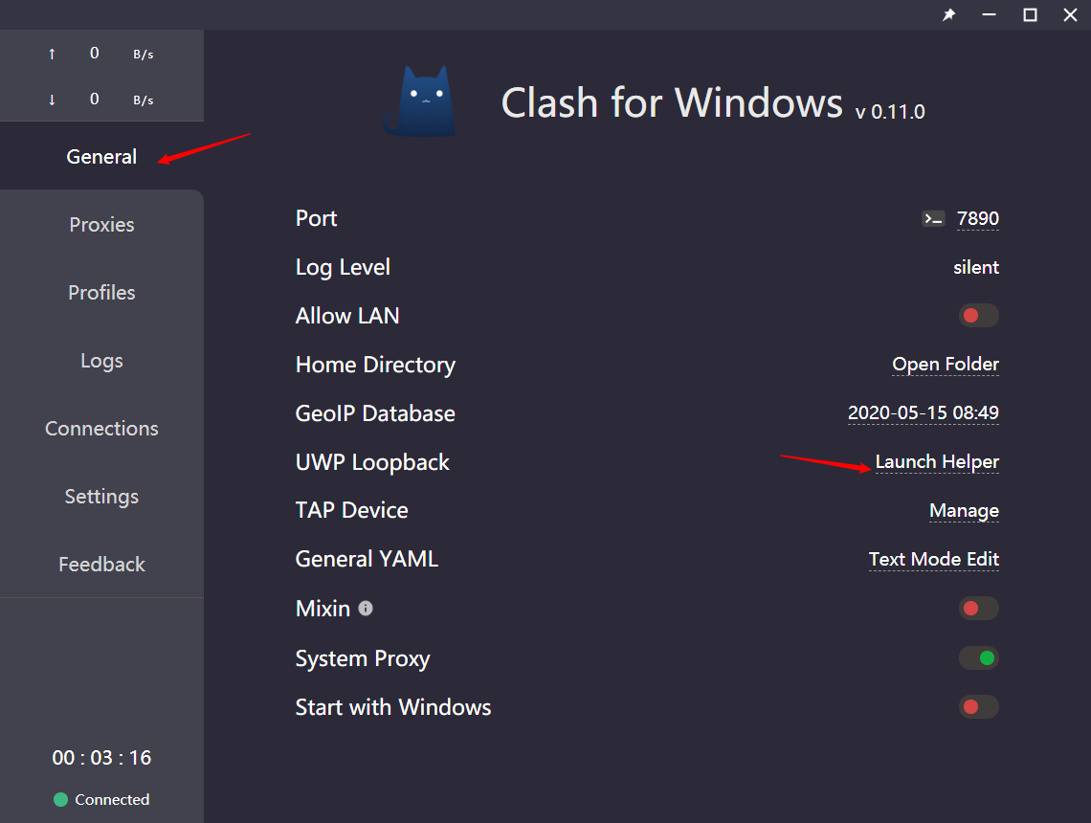Click the 7890 port number
Screen dimensions: 1091x823
pos(977,219)
